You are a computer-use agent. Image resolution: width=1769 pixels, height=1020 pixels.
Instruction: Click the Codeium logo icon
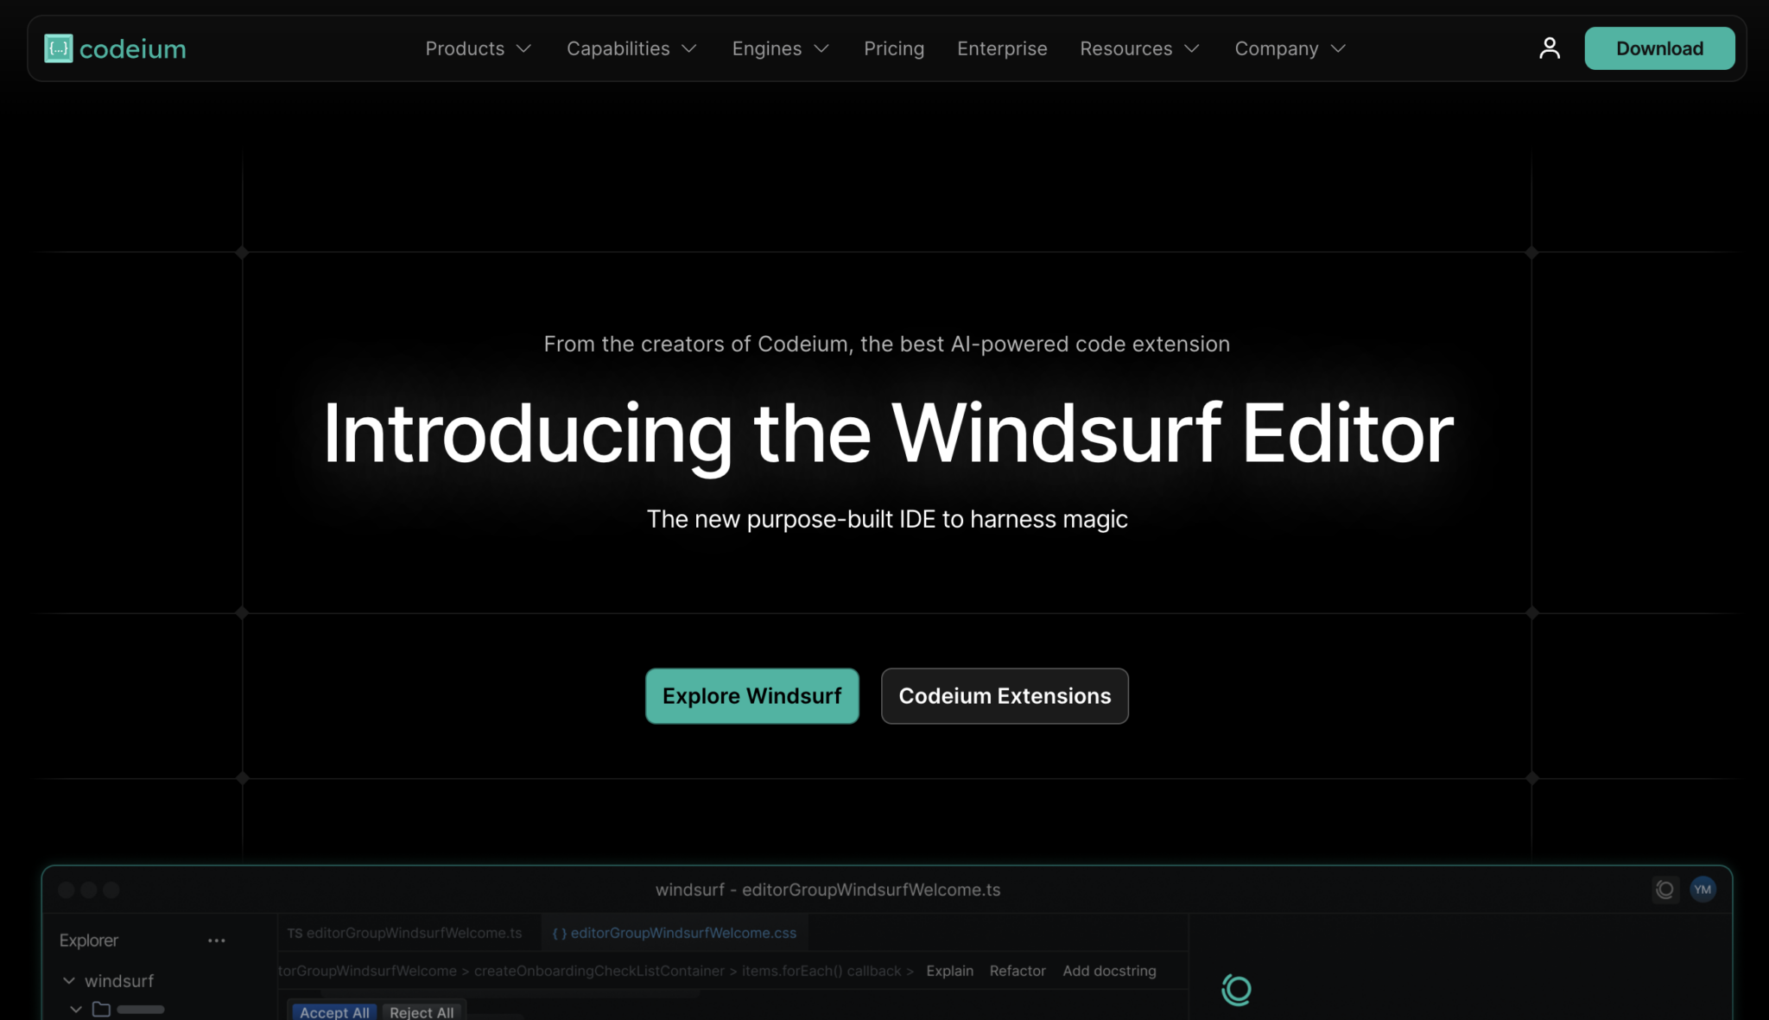pos(58,48)
